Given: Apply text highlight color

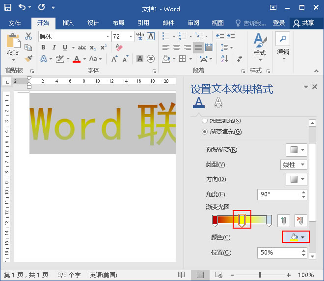Looking at the screenshot, I should pyautogui.click(x=60, y=59).
